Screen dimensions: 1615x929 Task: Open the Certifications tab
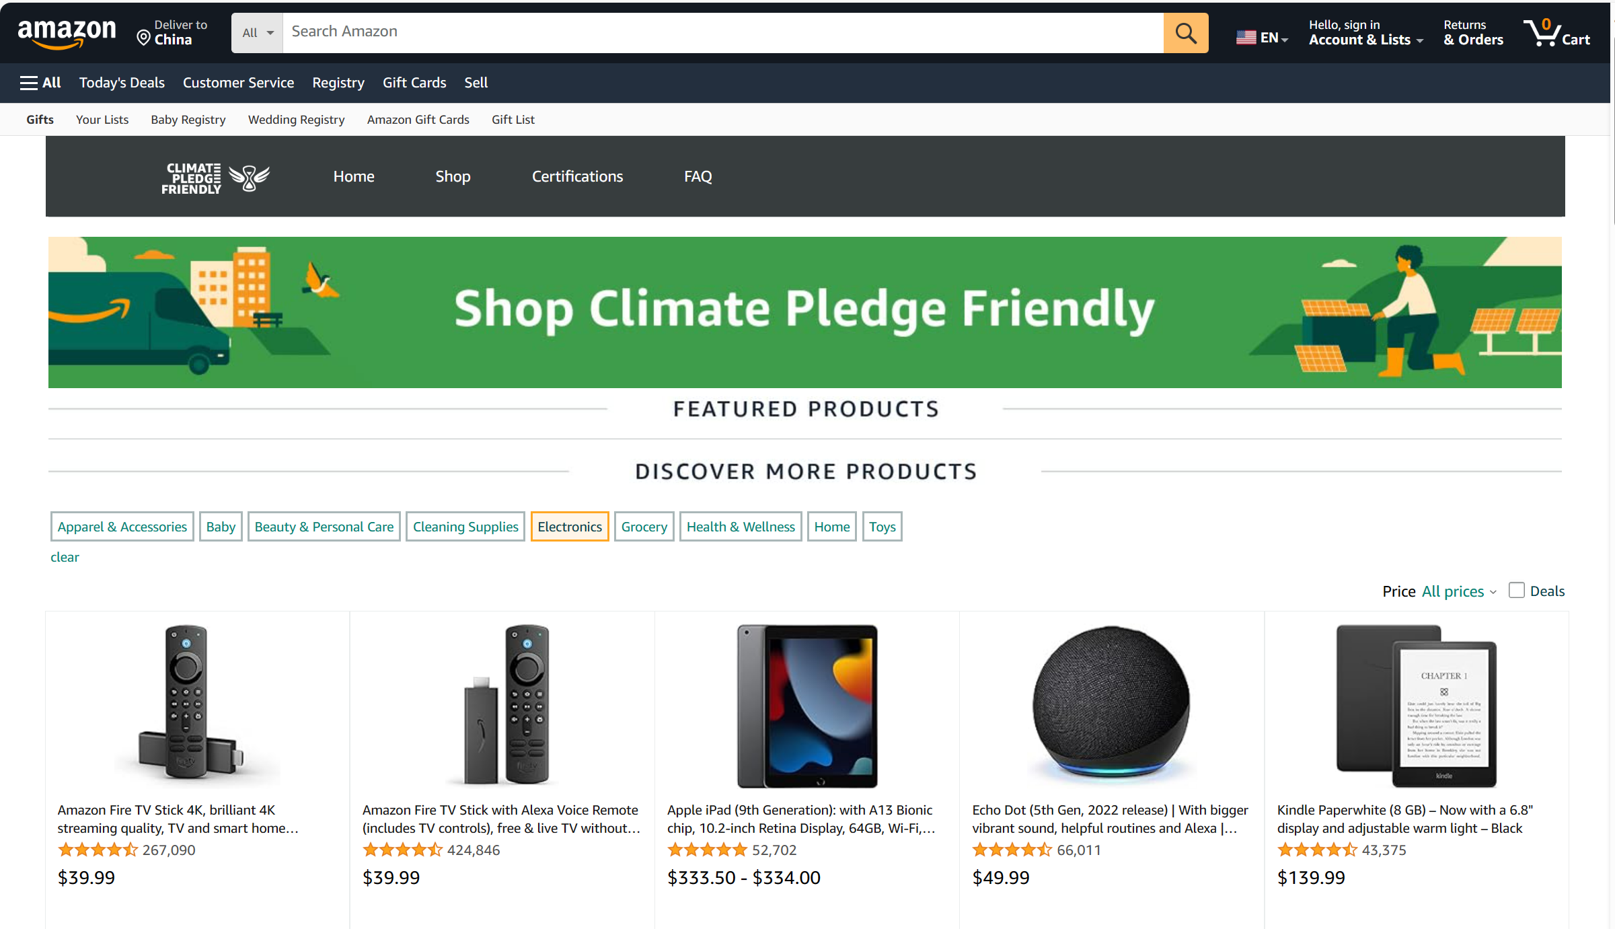tap(577, 176)
